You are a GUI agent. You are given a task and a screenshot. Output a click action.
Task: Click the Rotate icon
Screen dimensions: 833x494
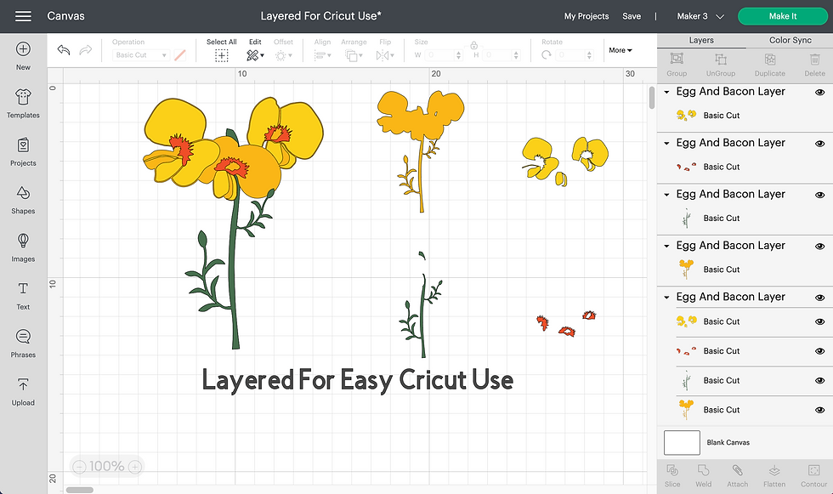[x=546, y=54]
